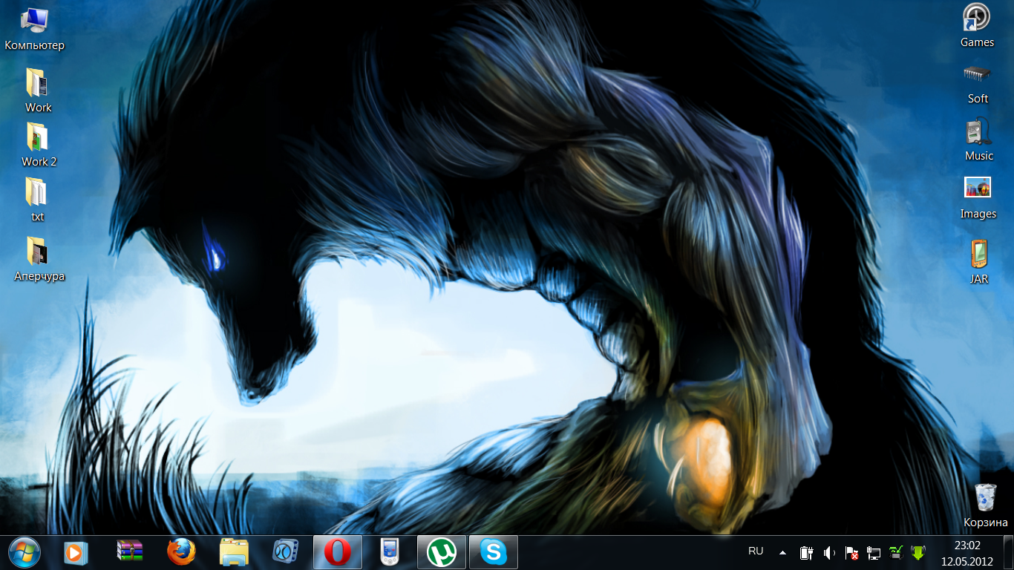Select the txt folder icon

(37, 200)
